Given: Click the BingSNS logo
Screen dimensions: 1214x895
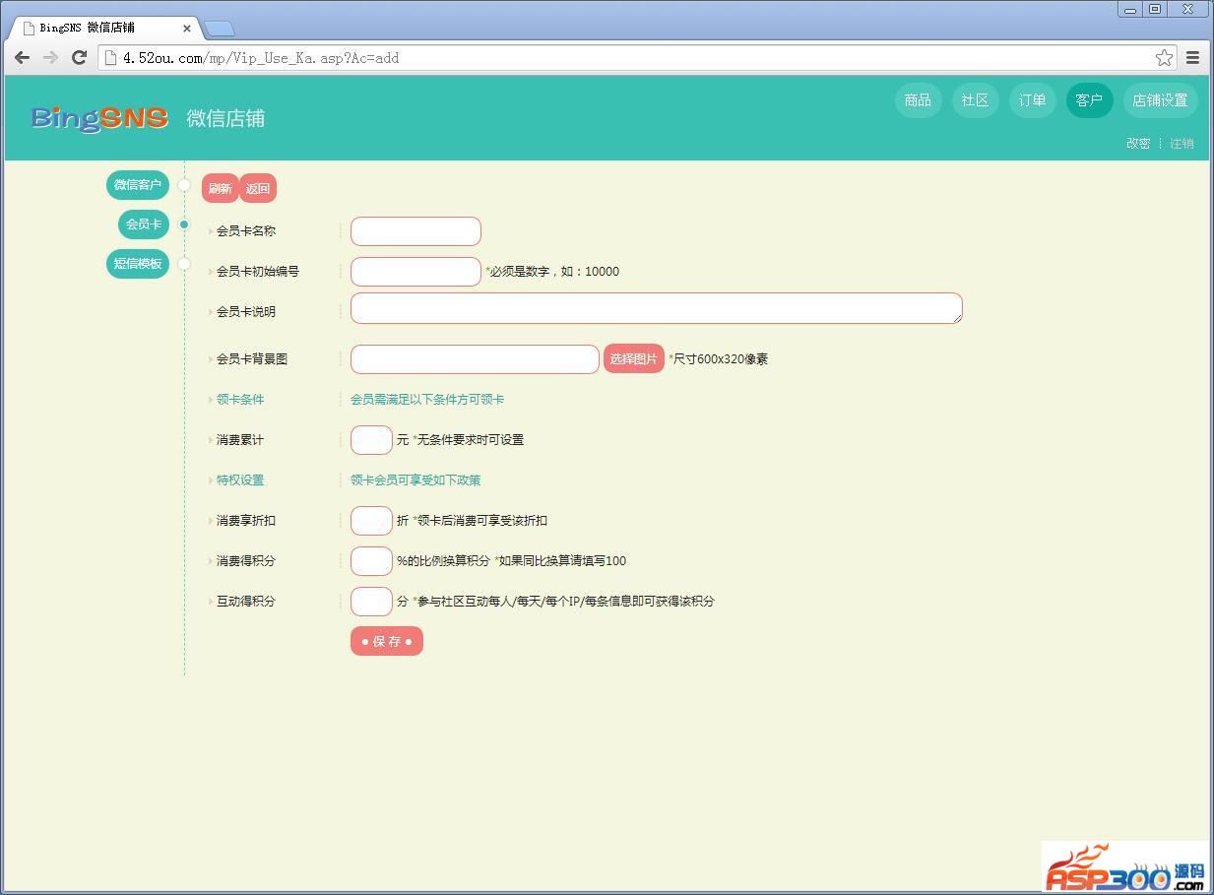Looking at the screenshot, I should coord(99,118).
